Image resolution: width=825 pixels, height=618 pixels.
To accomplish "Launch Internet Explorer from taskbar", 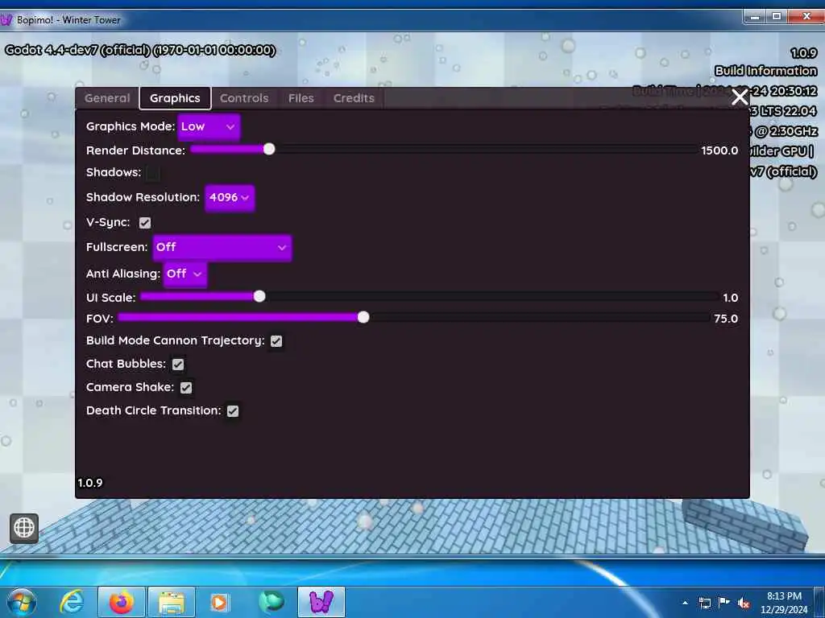I will 72,602.
